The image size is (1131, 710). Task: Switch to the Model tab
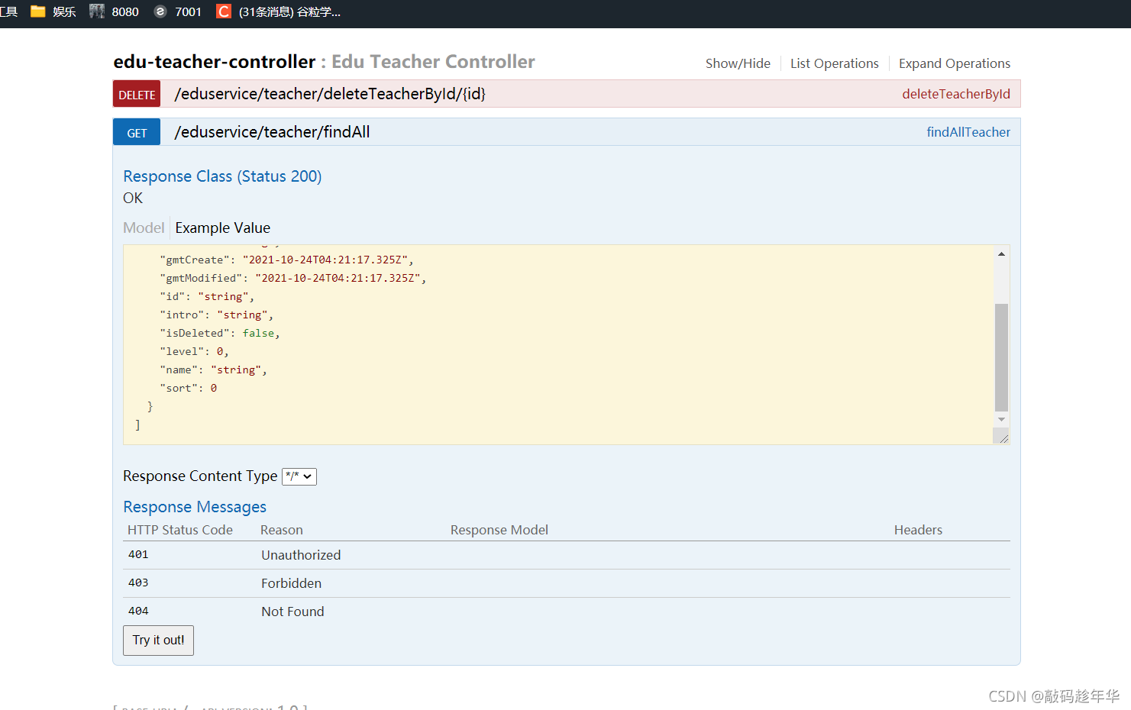(x=144, y=228)
